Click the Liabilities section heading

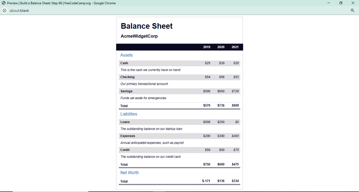(129, 114)
